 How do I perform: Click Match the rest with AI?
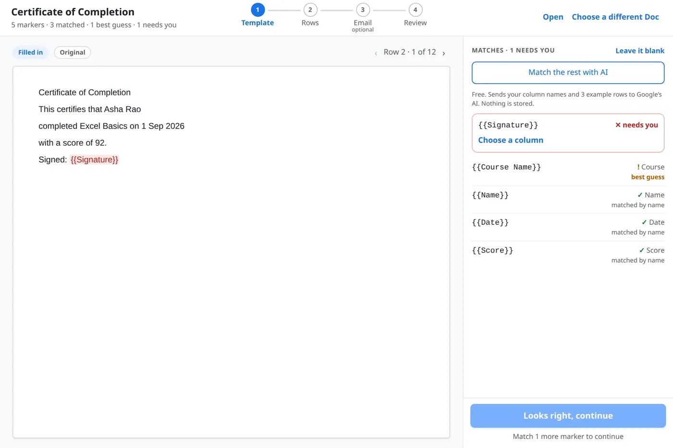(568, 73)
